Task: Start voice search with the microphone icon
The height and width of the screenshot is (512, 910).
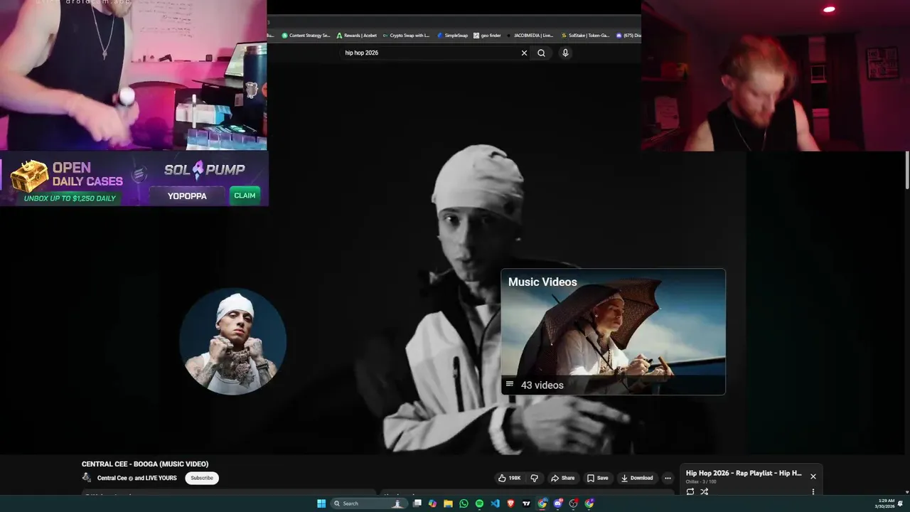Action: point(565,53)
